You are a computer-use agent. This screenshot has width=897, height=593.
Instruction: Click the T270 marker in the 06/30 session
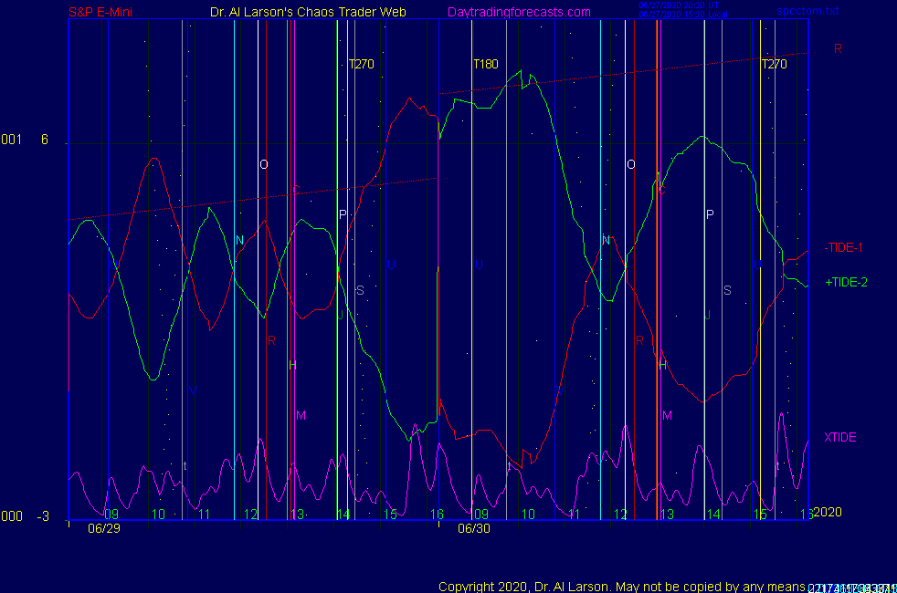pos(774,64)
